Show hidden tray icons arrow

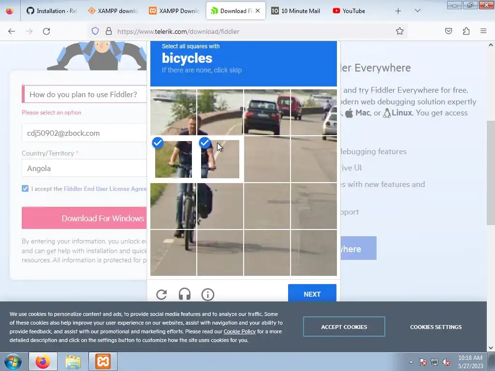click(x=411, y=362)
